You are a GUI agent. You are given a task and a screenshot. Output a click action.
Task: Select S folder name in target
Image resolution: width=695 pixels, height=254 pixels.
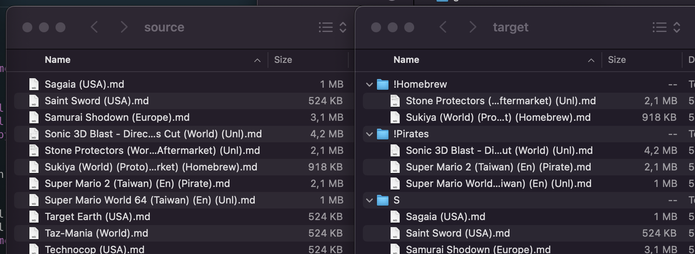click(396, 200)
